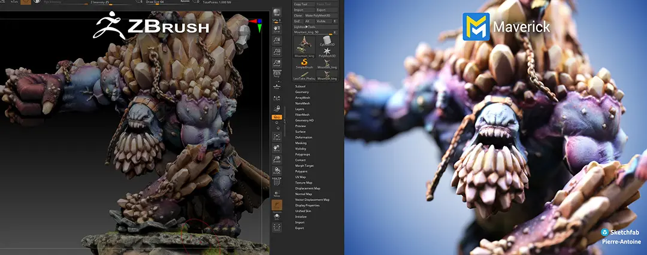The image size is (647, 255).
Task: Click the Mountain_king item slider
Action: tap(313, 32)
